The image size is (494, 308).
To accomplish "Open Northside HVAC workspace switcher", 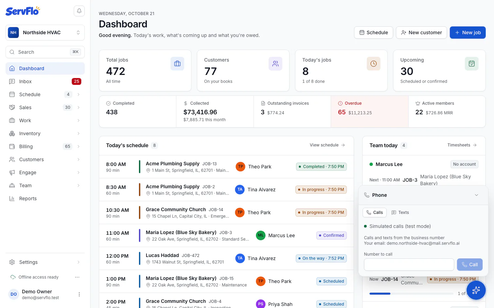I will (x=45, y=33).
